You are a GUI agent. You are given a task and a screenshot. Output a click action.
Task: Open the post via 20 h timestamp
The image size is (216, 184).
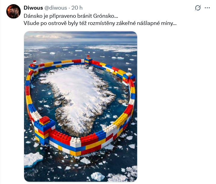coord(77,8)
